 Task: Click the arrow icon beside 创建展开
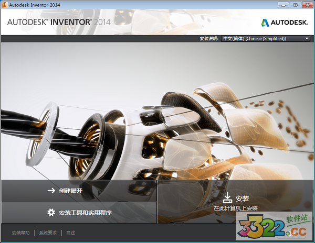(x=51, y=191)
